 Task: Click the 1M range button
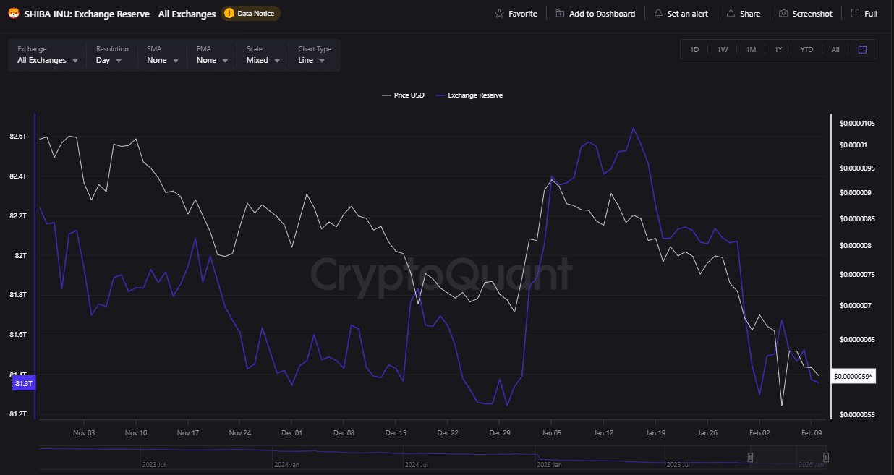point(750,49)
